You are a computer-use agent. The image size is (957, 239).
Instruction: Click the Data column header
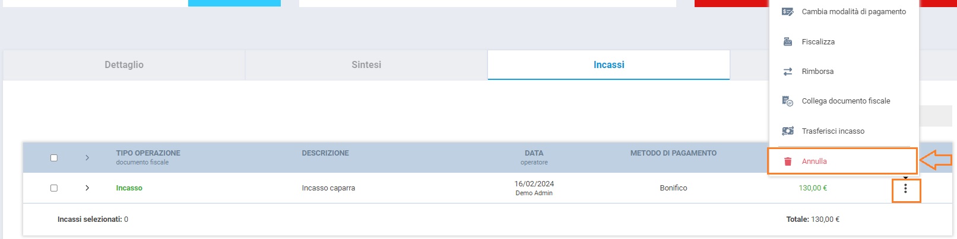(534, 153)
